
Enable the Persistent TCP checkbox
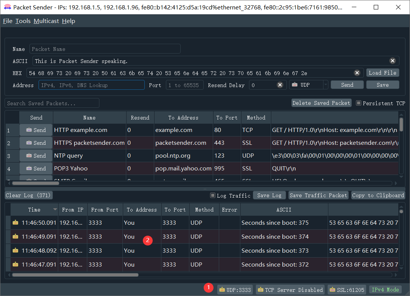[x=359, y=103]
